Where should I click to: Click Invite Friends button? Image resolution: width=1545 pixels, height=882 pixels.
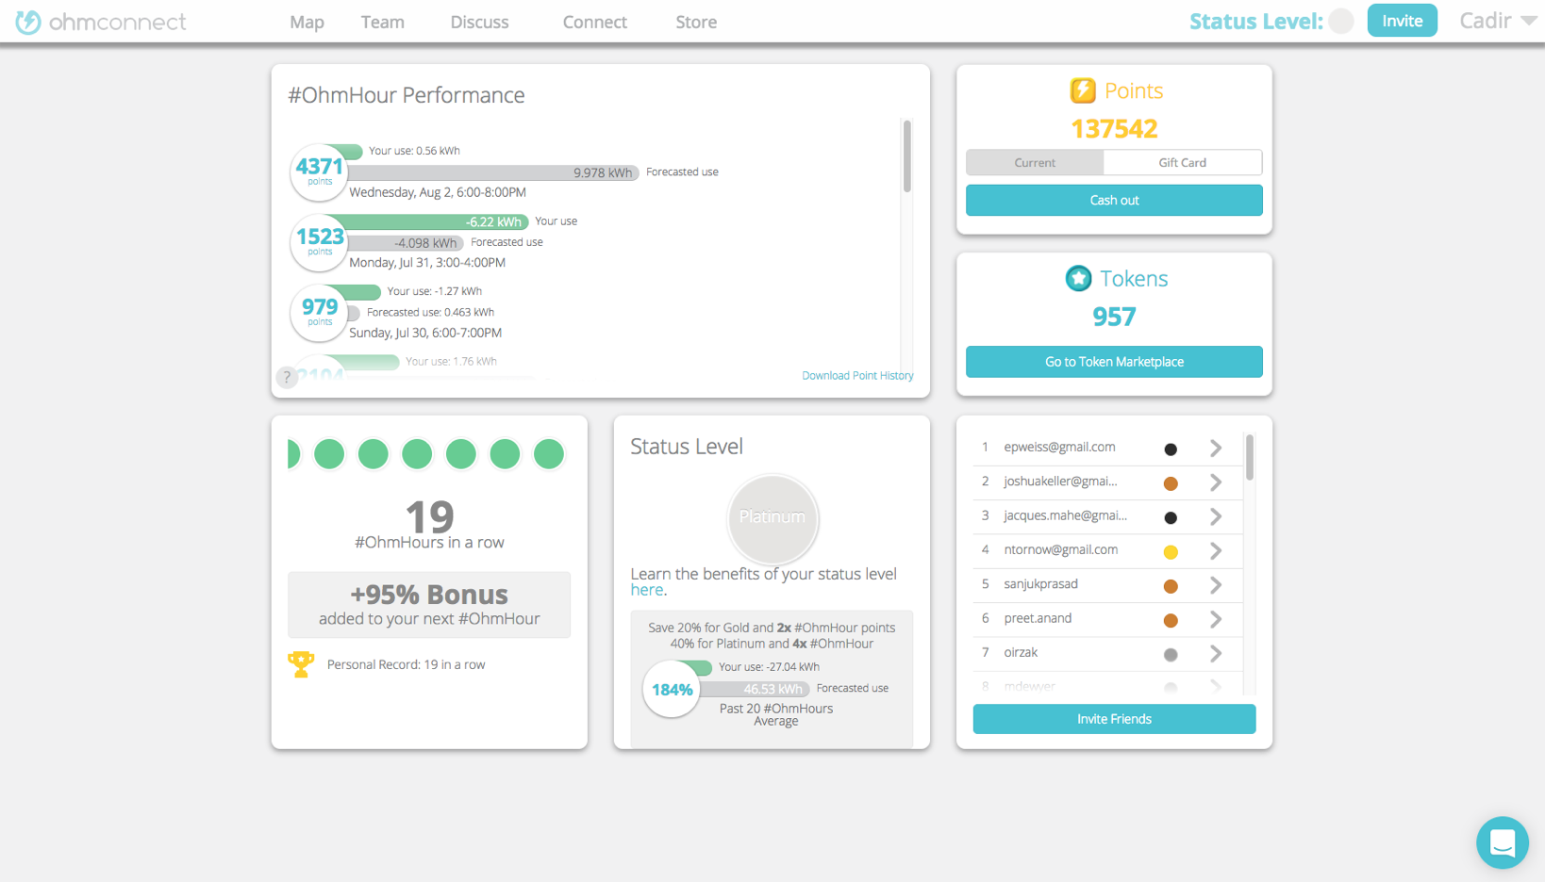[x=1114, y=719]
